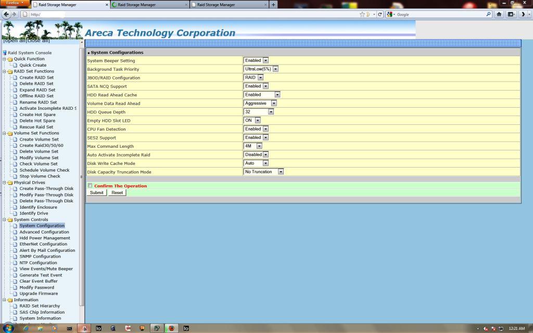The width and height of the screenshot is (533, 333).
Task: Click the Firefox icon in the taskbar
Action: (171, 328)
